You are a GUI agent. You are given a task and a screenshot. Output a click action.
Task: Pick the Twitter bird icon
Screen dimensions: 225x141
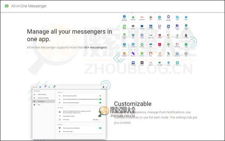(x=186, y=17)
